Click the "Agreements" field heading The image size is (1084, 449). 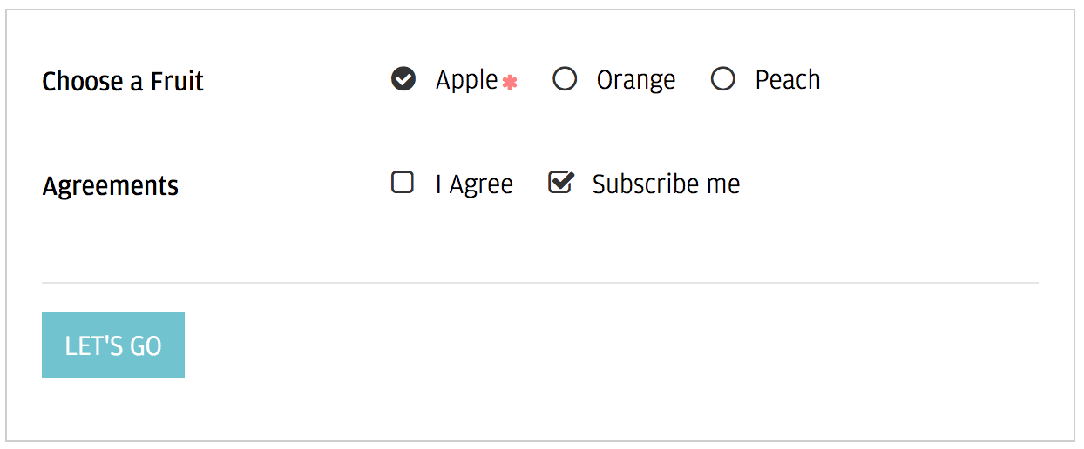111,186
